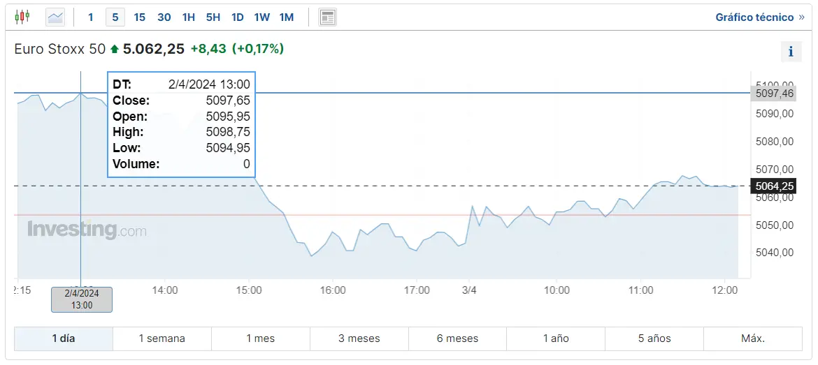This screenshot has height=365, width=818.
Task: Open the news panel icon in toolbar
Action: 327,17
